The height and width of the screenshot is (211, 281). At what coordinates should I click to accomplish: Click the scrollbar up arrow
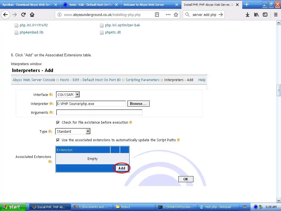click(279, 23)
